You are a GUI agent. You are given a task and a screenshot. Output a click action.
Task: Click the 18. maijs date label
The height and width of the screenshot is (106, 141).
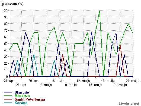pos(108,81)
